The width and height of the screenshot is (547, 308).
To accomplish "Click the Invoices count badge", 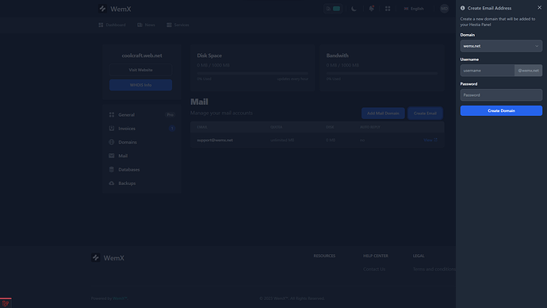I will tap(172, 129).
